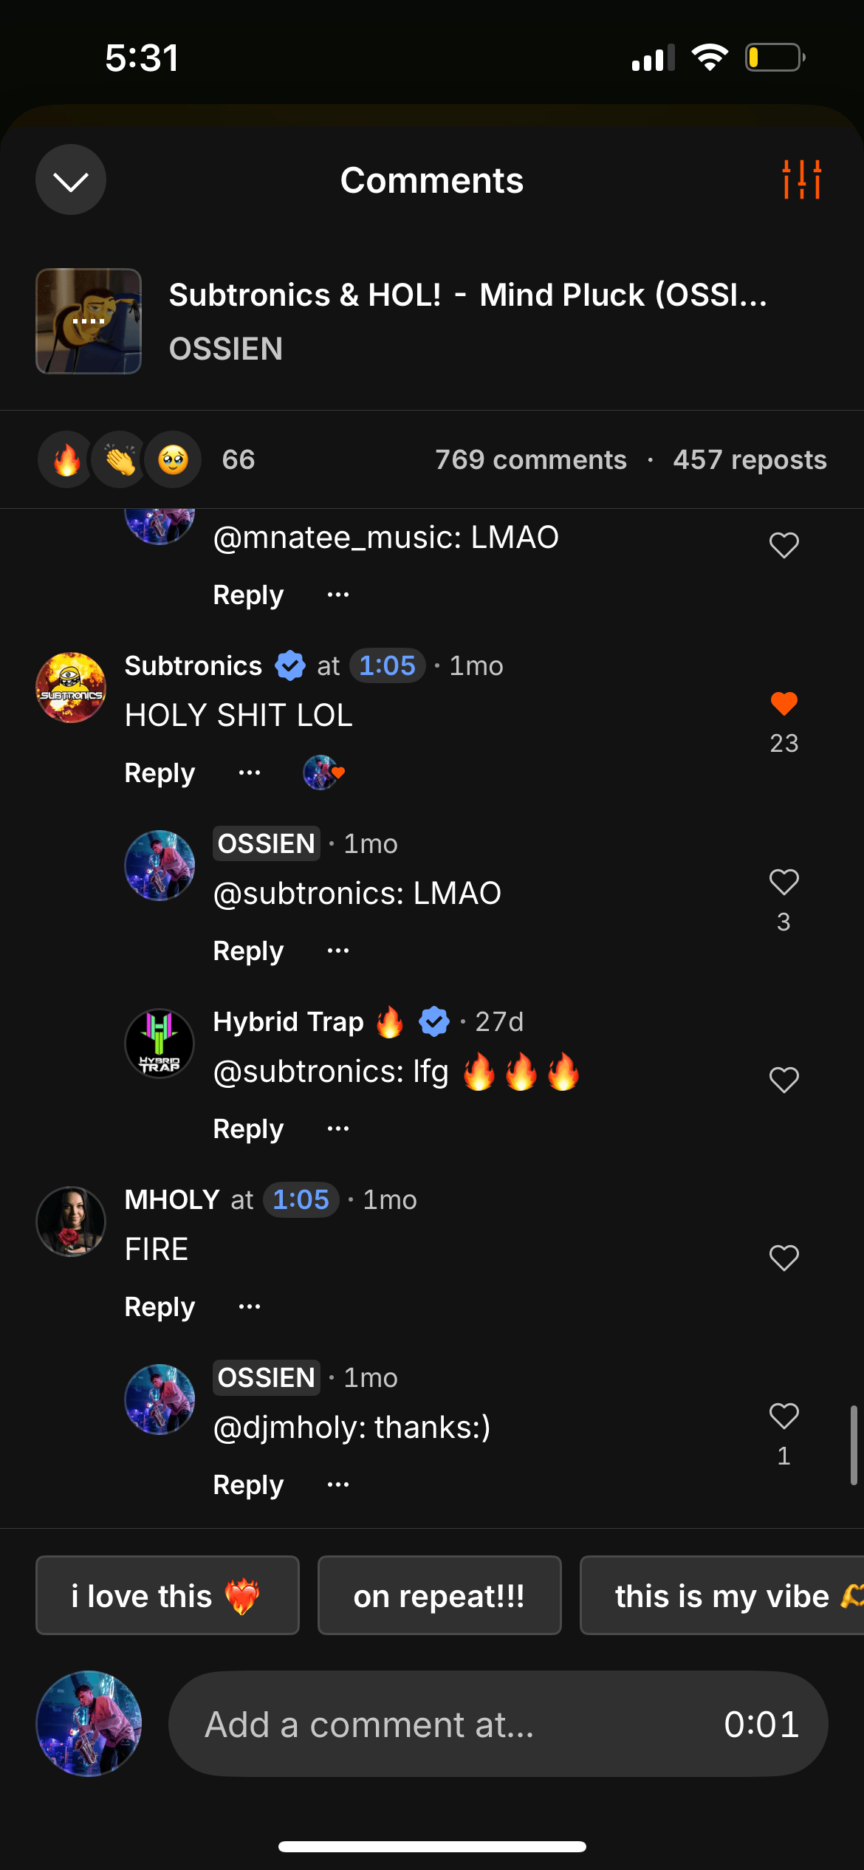Like Hybrid Trap's lfg reply
This screenshot has width=864, height=1870.
click(784, 1080)
